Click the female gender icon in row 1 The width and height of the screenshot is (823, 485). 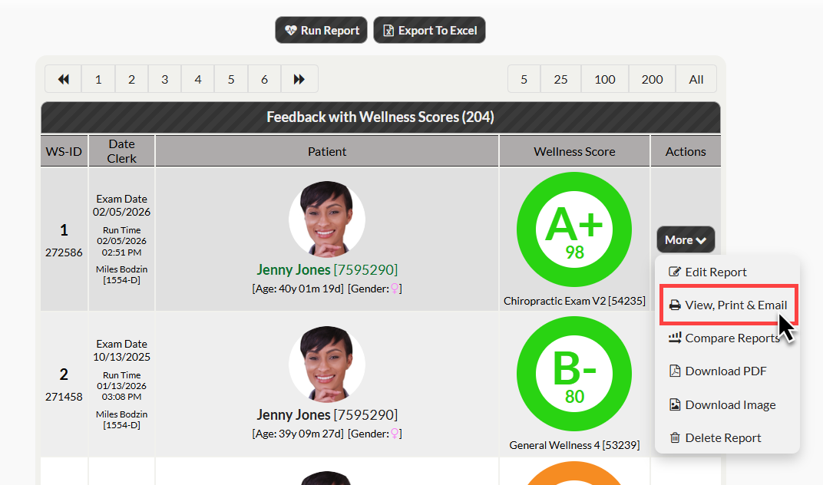[395, 289]
